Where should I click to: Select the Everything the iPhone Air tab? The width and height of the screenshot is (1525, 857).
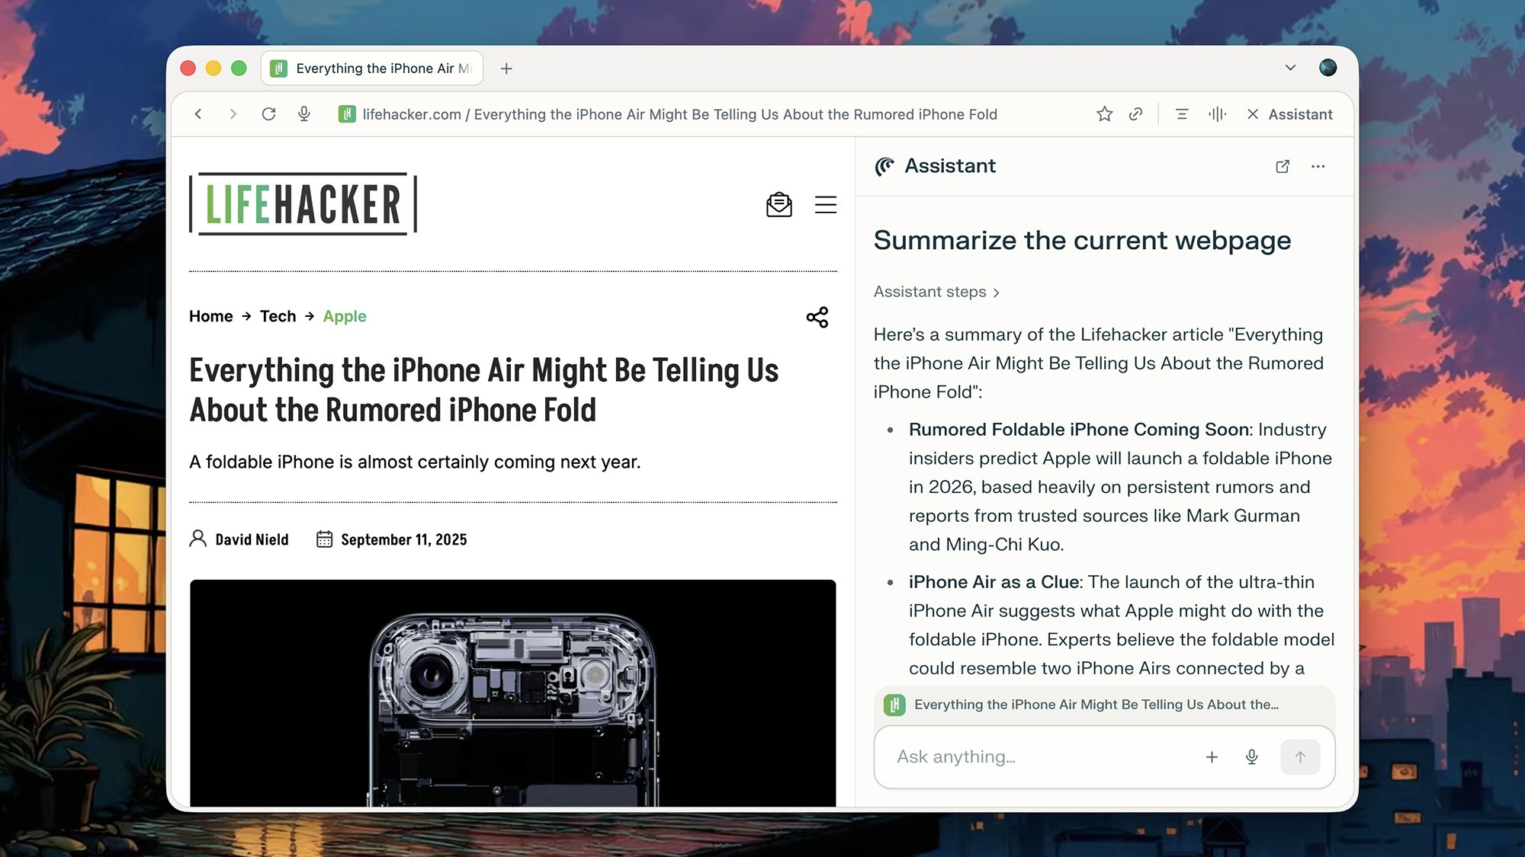(372, 69)
